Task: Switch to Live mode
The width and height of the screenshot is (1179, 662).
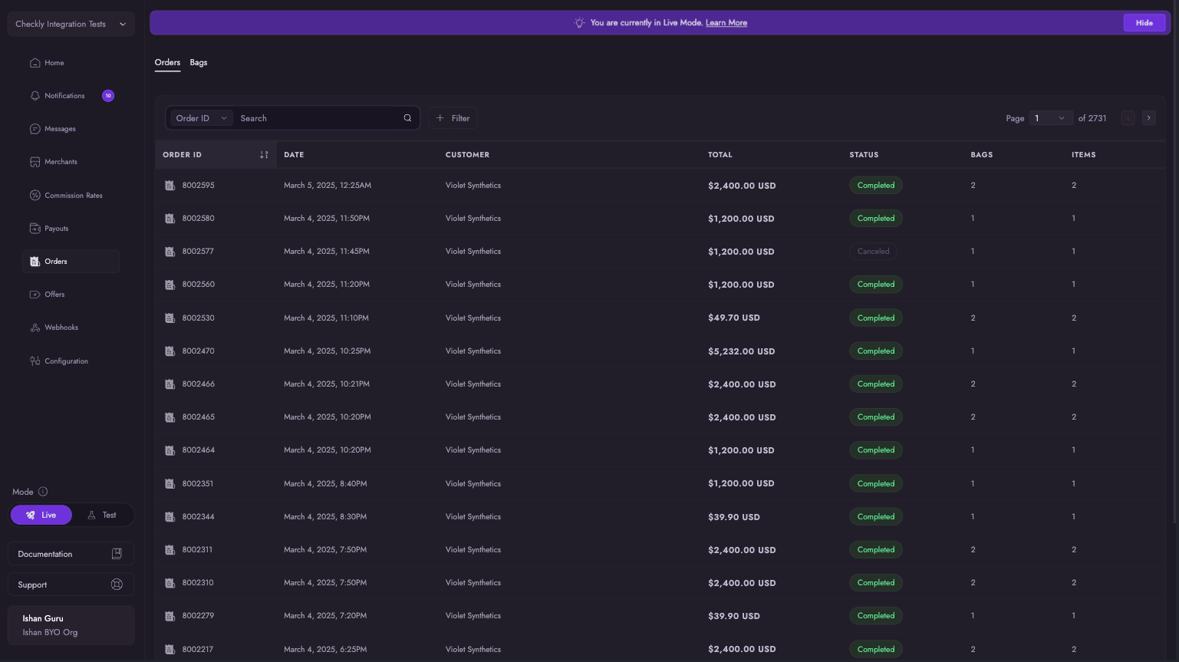Action: point(41,515)
